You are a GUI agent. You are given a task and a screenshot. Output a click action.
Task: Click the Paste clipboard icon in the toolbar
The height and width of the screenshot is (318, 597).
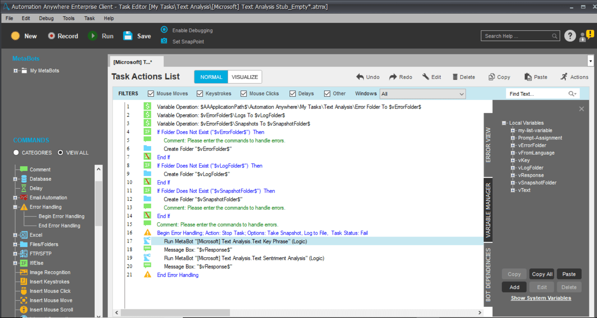point(528,77)
